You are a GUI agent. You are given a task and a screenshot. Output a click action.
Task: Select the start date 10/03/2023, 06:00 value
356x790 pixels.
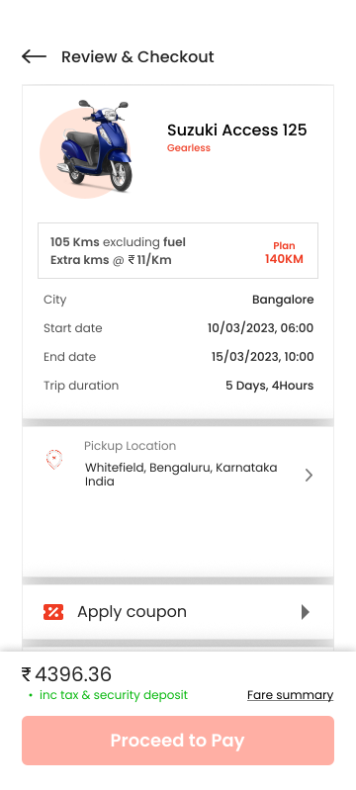261,328
